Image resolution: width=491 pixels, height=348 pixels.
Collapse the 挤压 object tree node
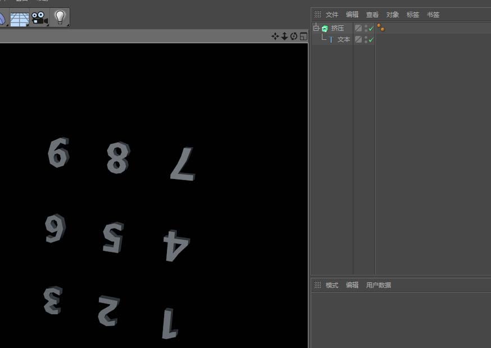click(316, 28)
